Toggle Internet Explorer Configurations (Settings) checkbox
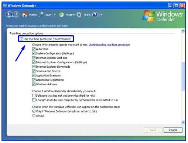The height and width of the screenshot is (143, 188). coord(34,62)
